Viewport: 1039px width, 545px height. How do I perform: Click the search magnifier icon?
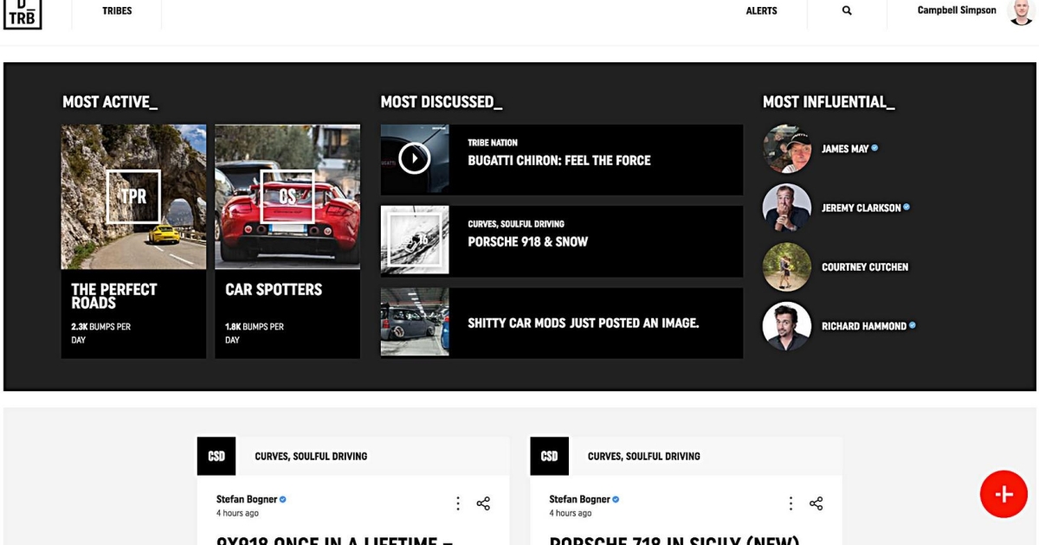tap(847, 11)
